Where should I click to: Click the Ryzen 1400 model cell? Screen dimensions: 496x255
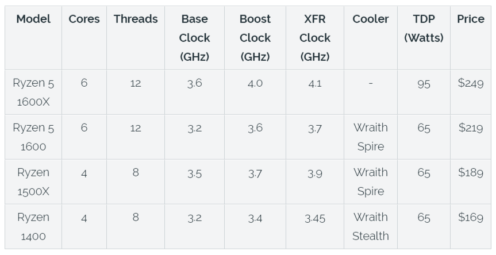coord(33,226)
